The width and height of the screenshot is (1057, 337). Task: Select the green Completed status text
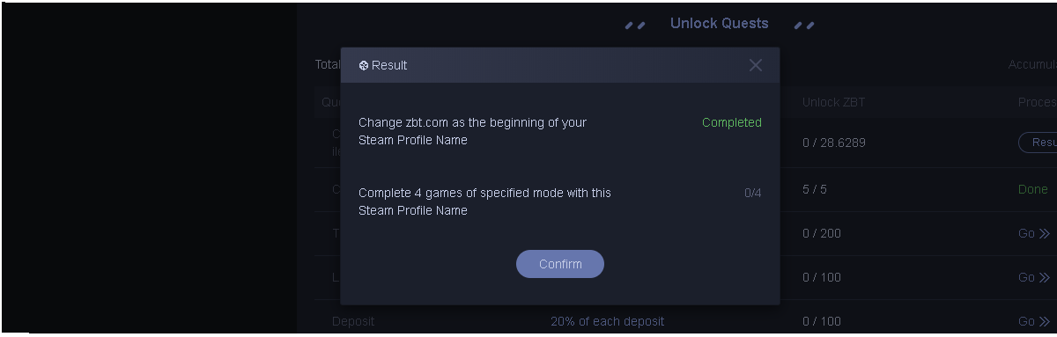[x=732, y=122]
